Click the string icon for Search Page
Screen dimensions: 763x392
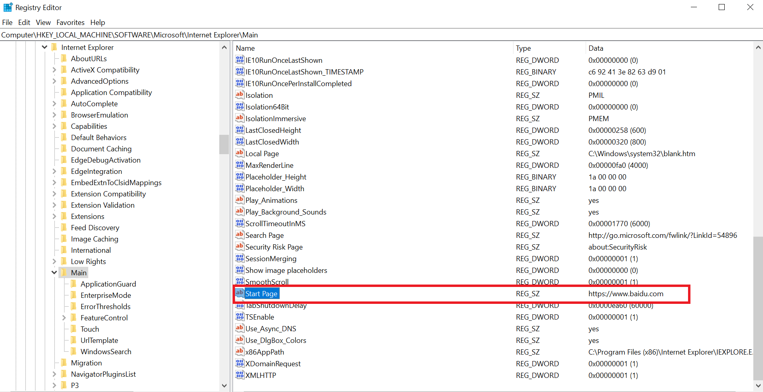[x=240, y=235]
